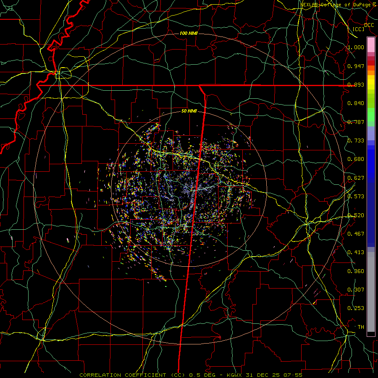Click the "31 DEC 25" date in the caption
The width and height of the screenshot is (378, 378).
click(x=263, y=375)
